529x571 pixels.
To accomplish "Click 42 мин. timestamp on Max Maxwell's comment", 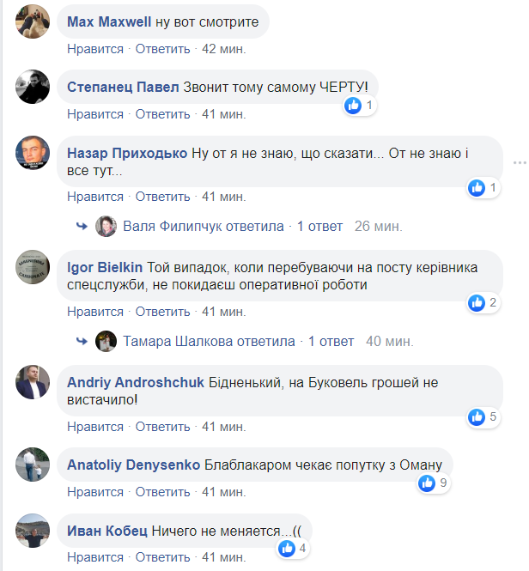I will (223, 49).
